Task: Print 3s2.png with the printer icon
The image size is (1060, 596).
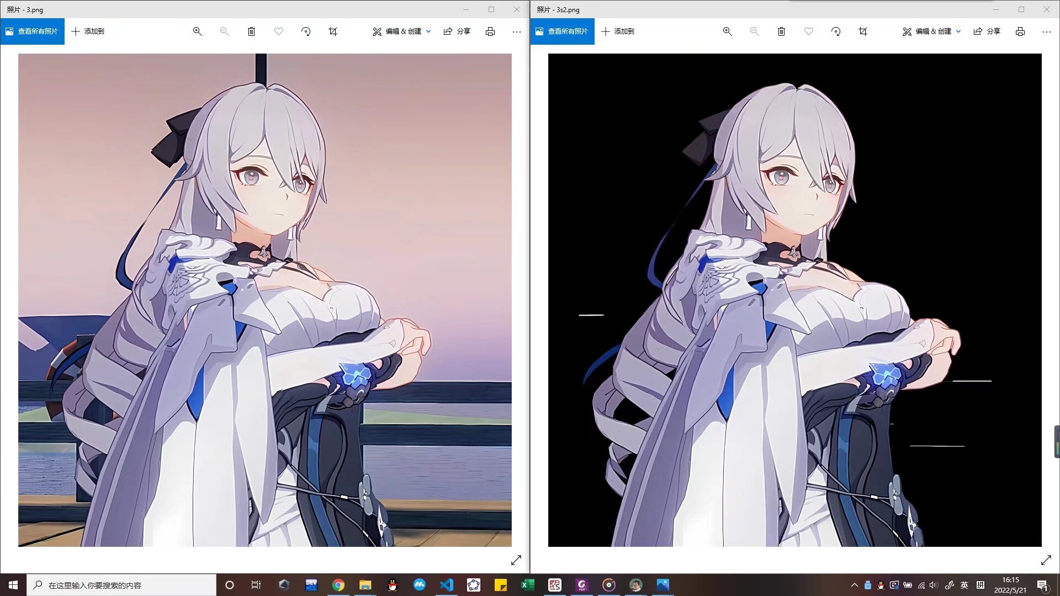Action: click(1020, 31)
